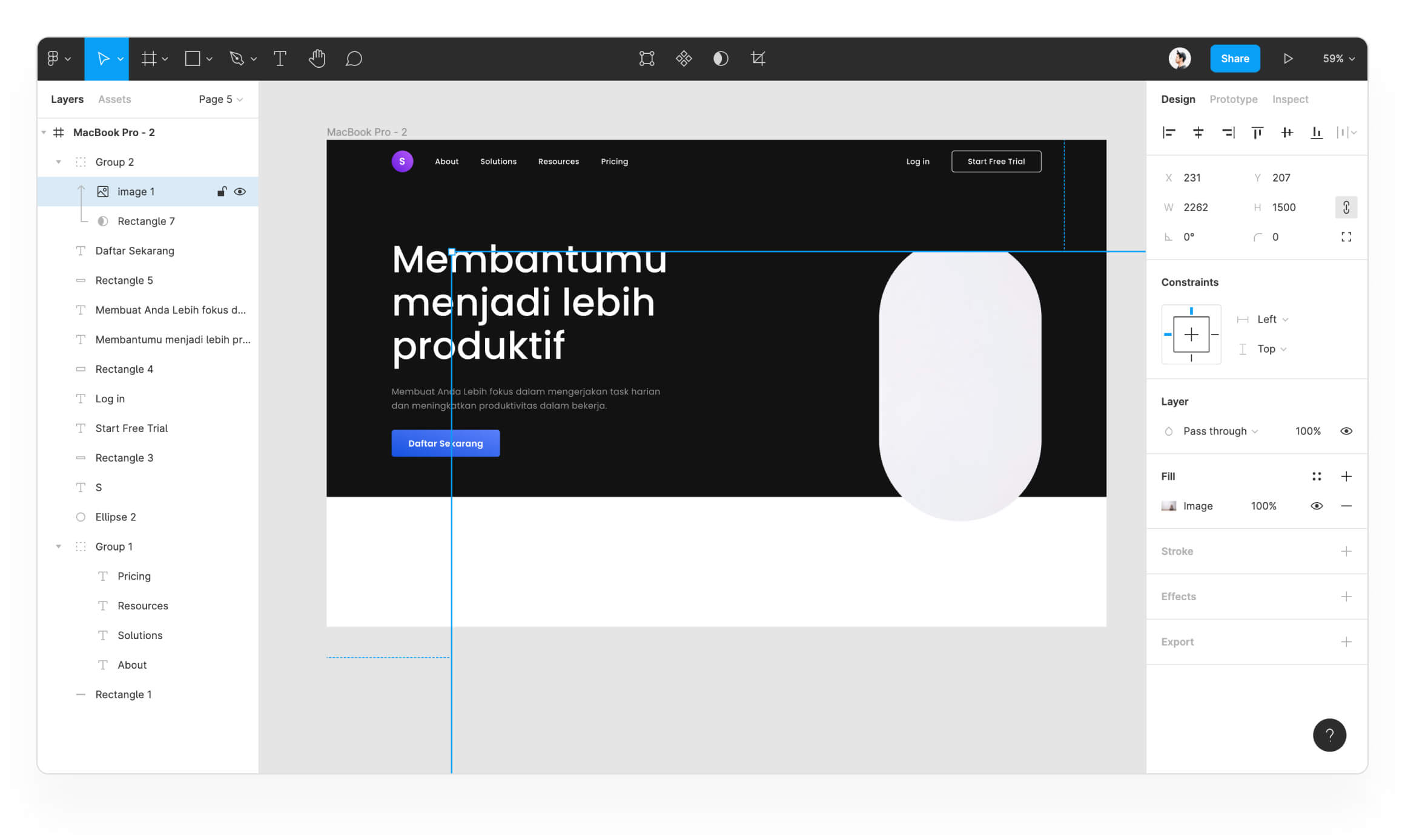Click the Share button

(1235, 59)
